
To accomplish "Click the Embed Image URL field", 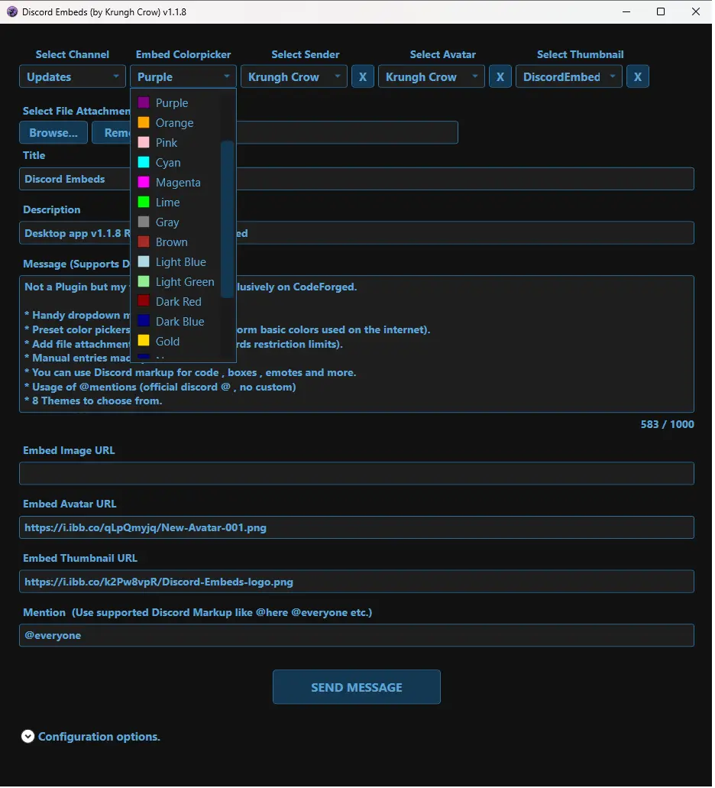I will coord(356,473).
